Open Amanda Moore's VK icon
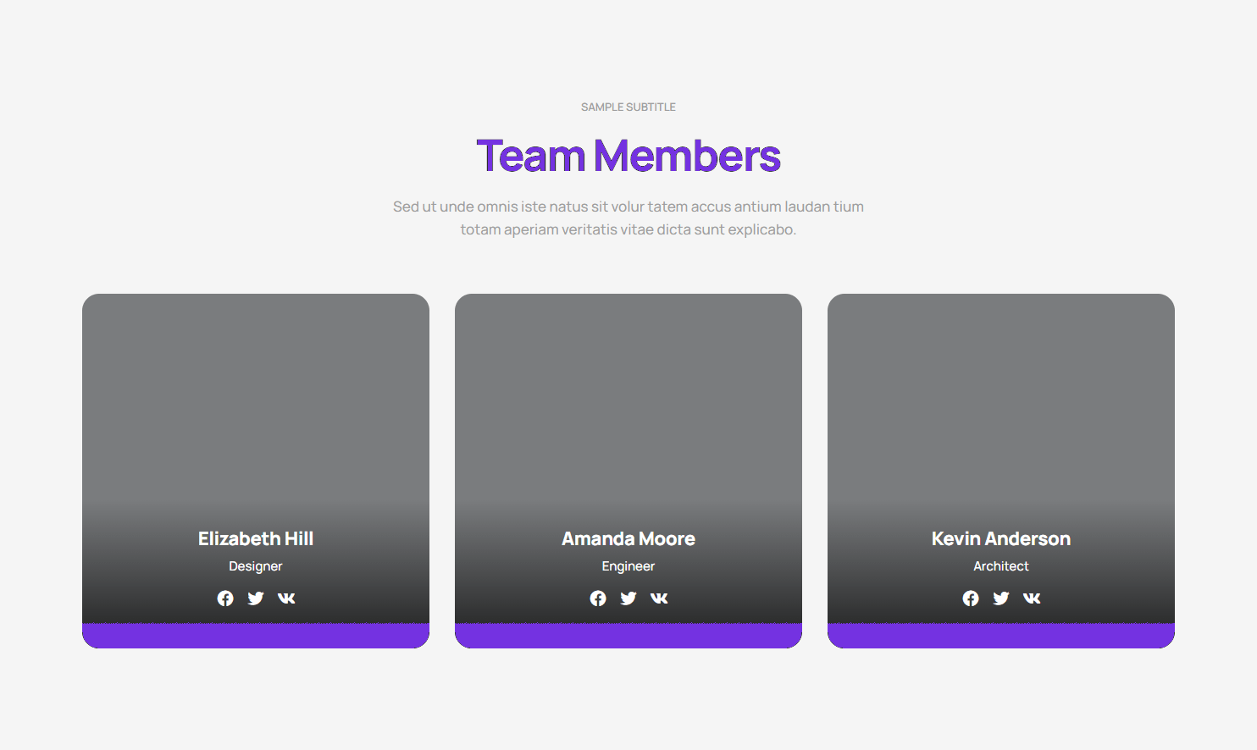 point(659,598)
